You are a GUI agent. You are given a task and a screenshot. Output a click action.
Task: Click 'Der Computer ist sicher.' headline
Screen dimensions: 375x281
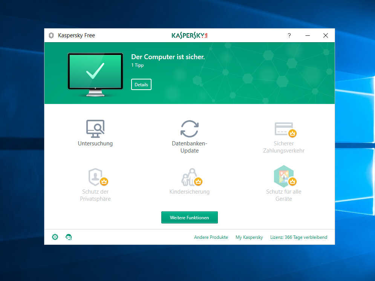click(168, 57)
